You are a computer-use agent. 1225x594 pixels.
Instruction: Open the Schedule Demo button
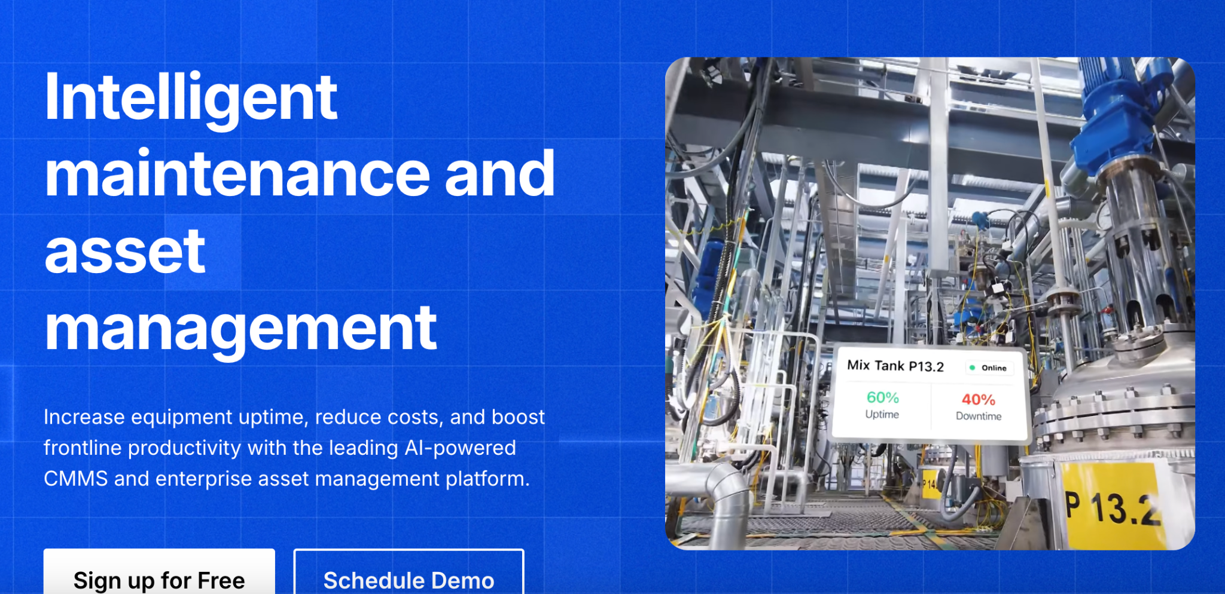(x=409, y=572)
